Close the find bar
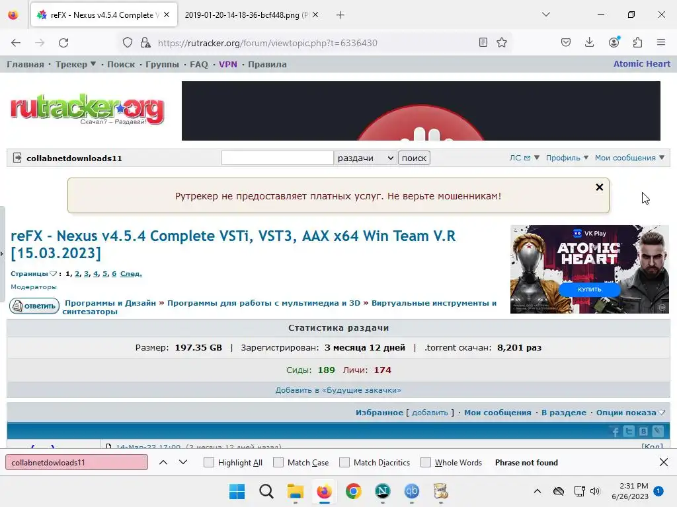The width and height of the screenshot is (677, 507). tap(664, 462)
